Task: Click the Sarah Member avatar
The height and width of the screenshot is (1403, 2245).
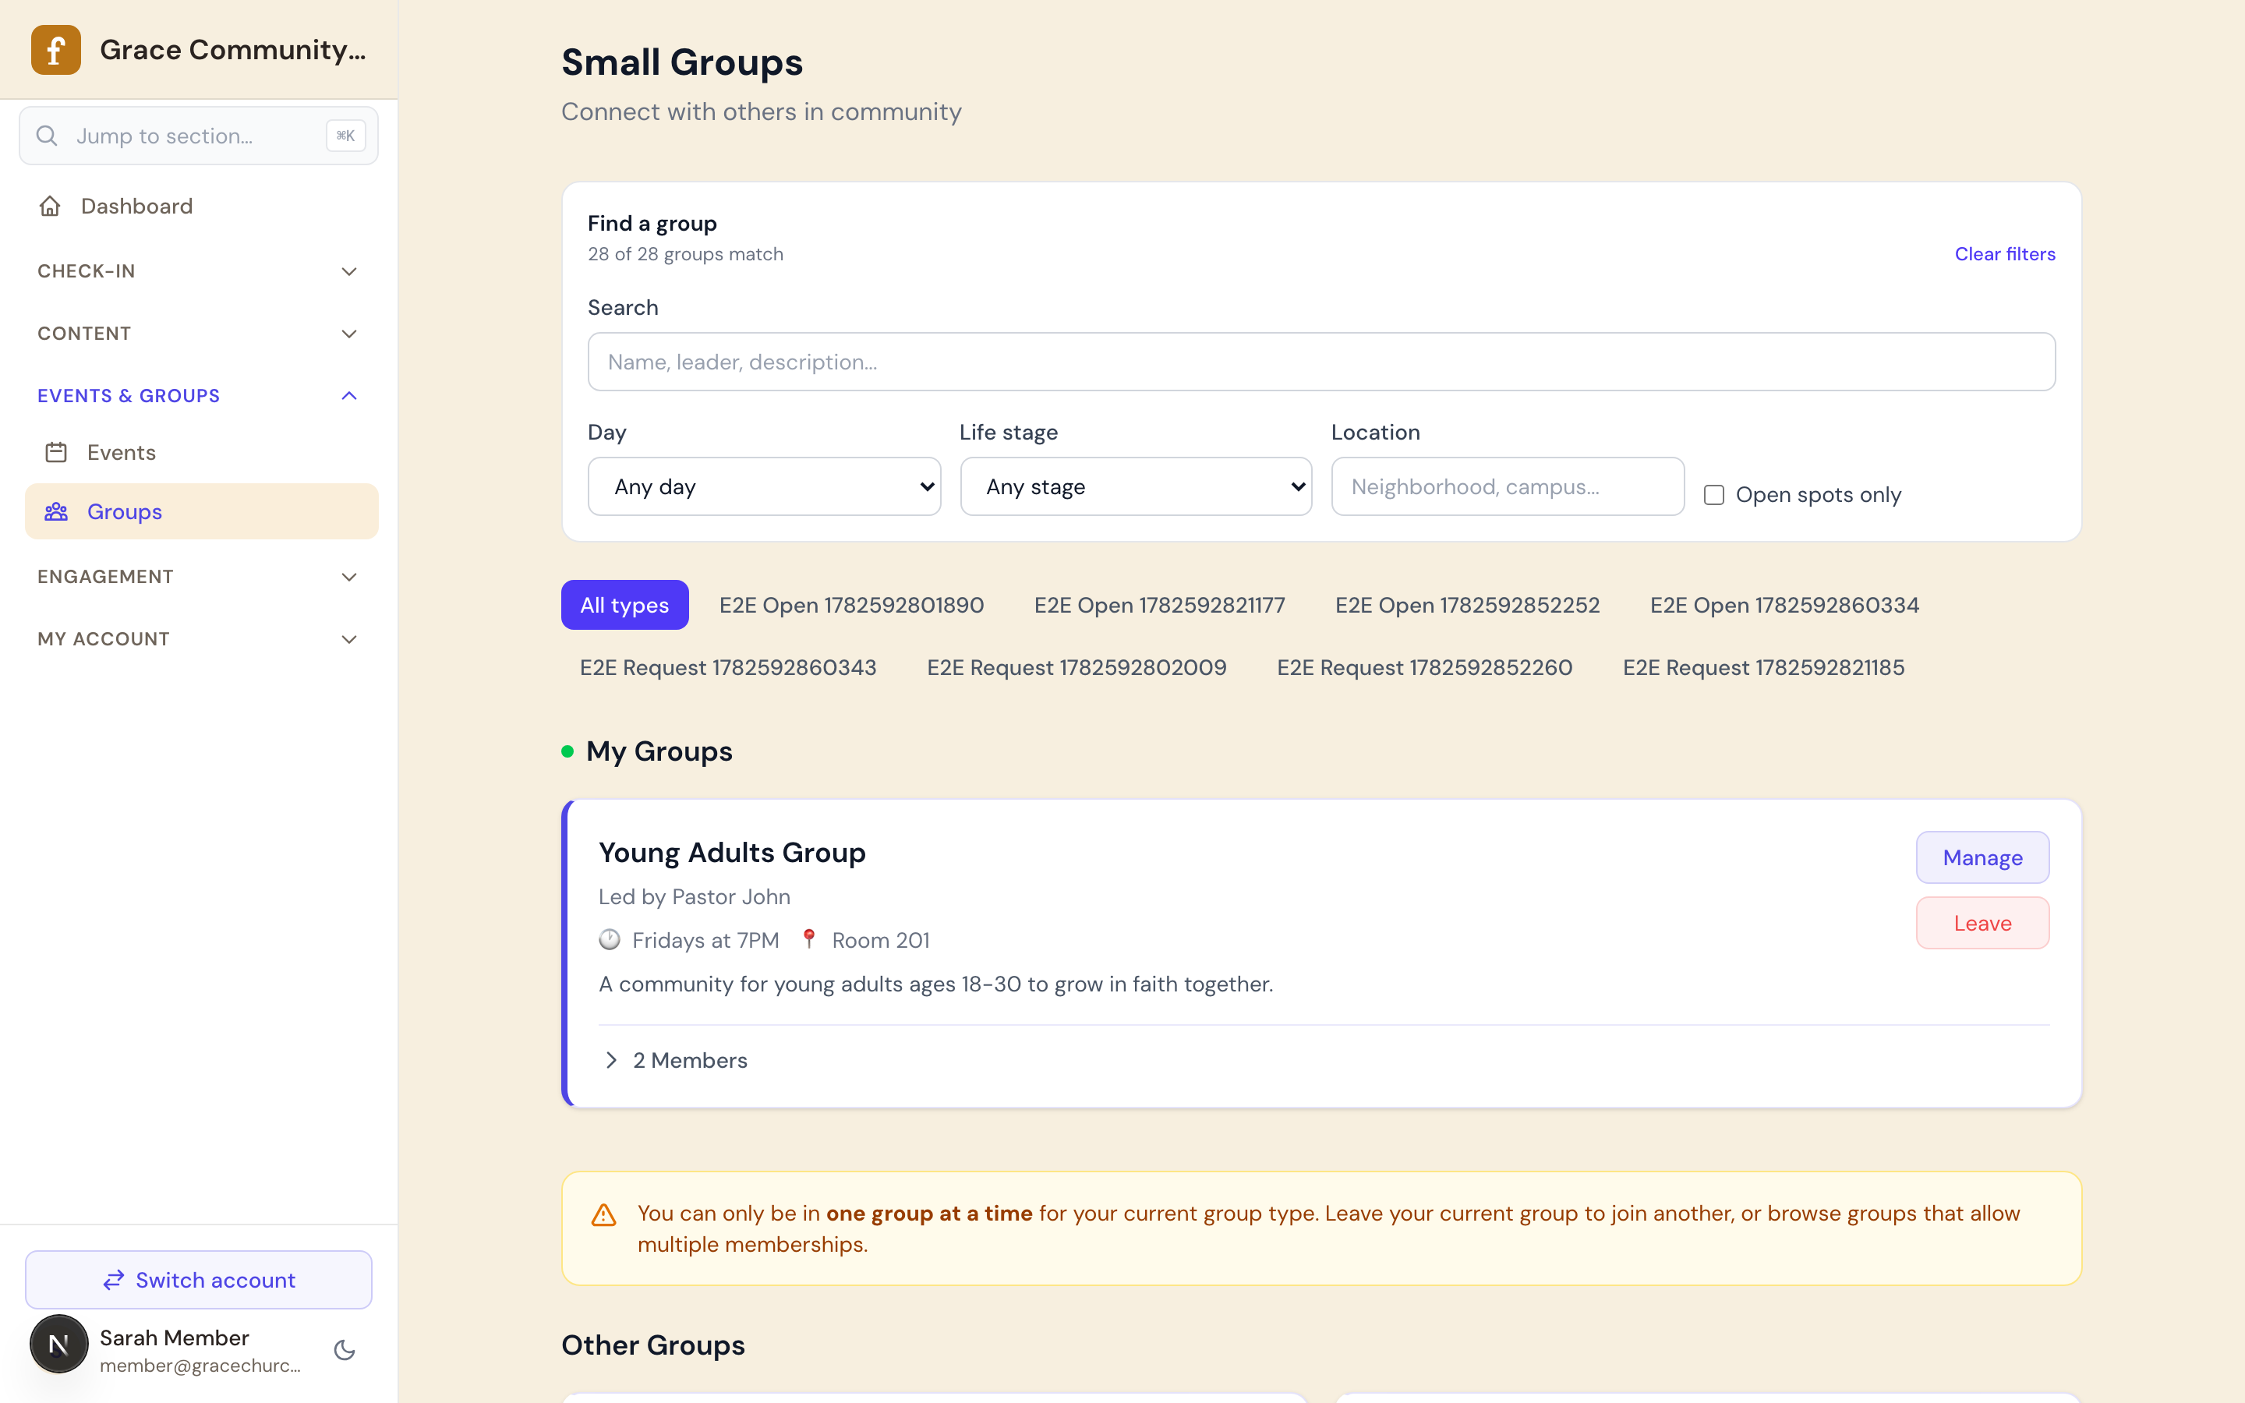Action: click(59, 1344)
